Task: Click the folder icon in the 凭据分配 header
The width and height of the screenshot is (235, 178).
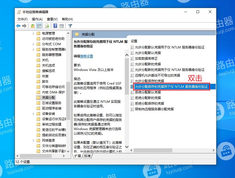Action: click(77, 34)
